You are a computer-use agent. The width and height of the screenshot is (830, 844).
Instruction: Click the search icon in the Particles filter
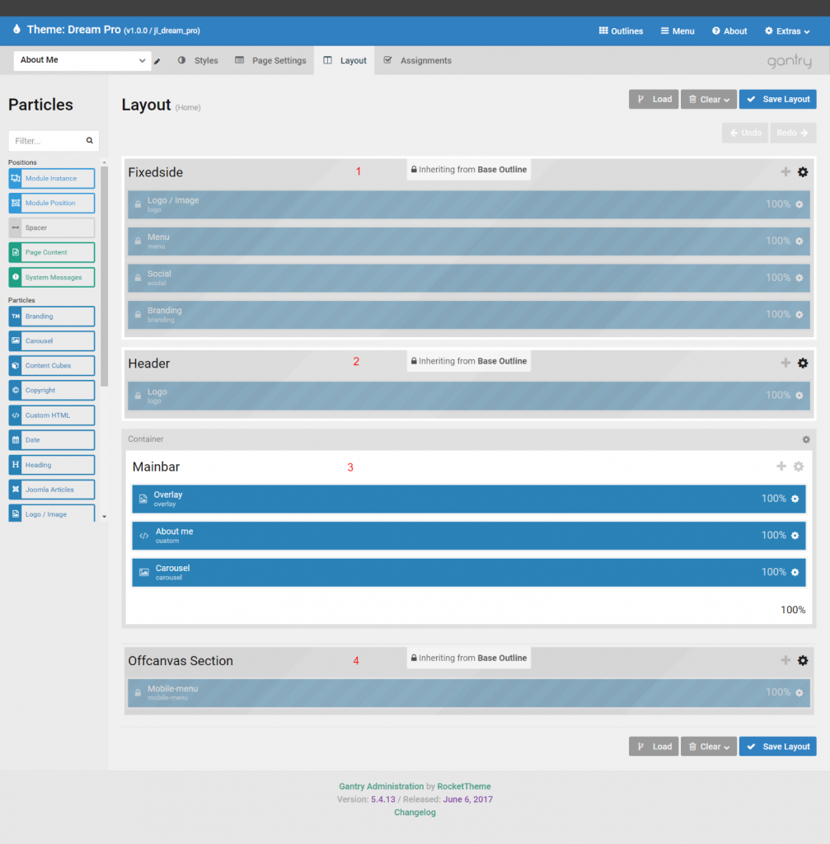(x=89, y=141)
